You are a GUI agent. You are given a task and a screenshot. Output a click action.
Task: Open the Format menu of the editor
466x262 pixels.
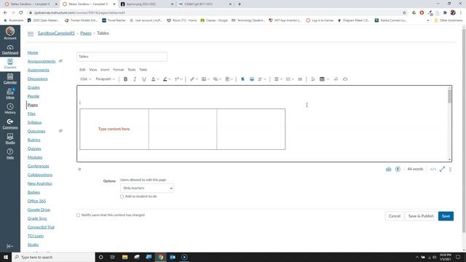click(118, 70)
